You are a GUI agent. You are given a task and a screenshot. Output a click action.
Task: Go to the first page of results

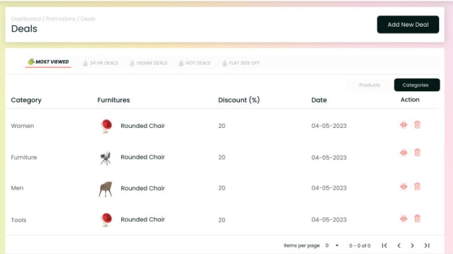point(384,245)
